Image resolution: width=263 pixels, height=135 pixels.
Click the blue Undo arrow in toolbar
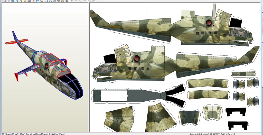pos(37,1)
